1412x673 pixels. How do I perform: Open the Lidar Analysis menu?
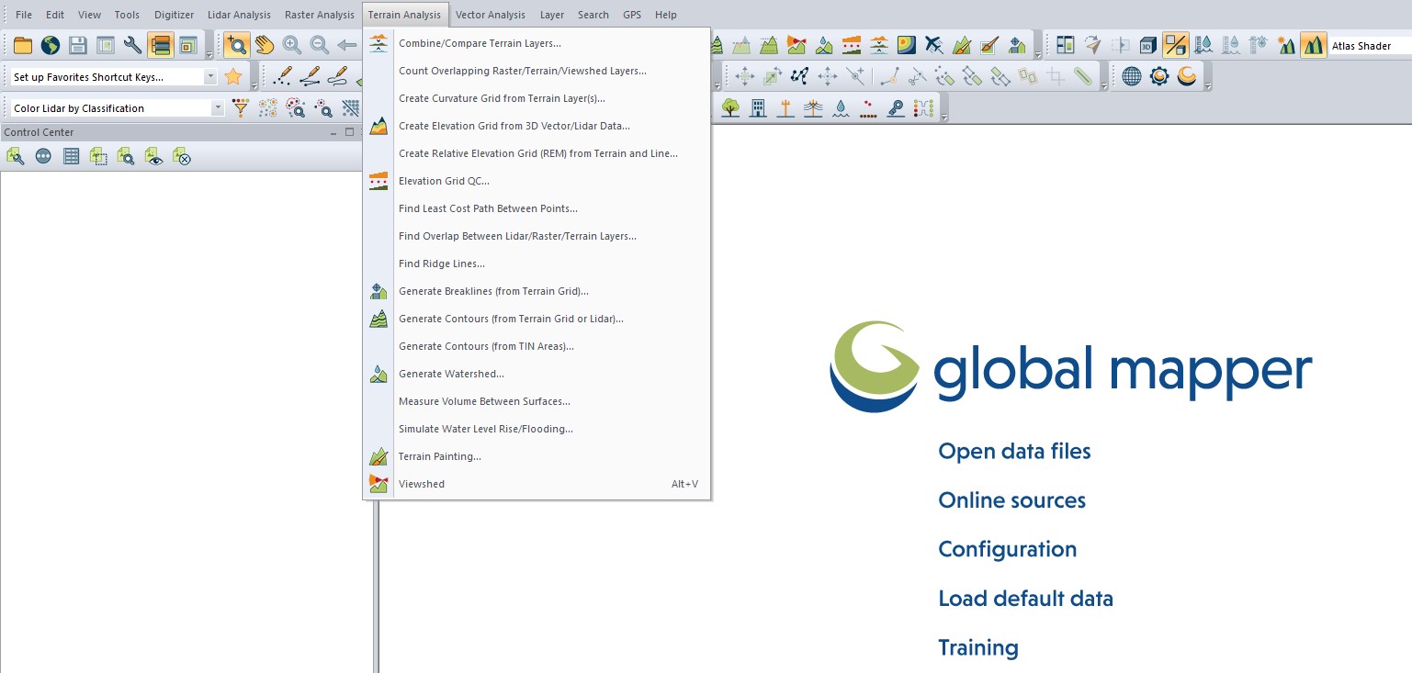tap(239, 15)
